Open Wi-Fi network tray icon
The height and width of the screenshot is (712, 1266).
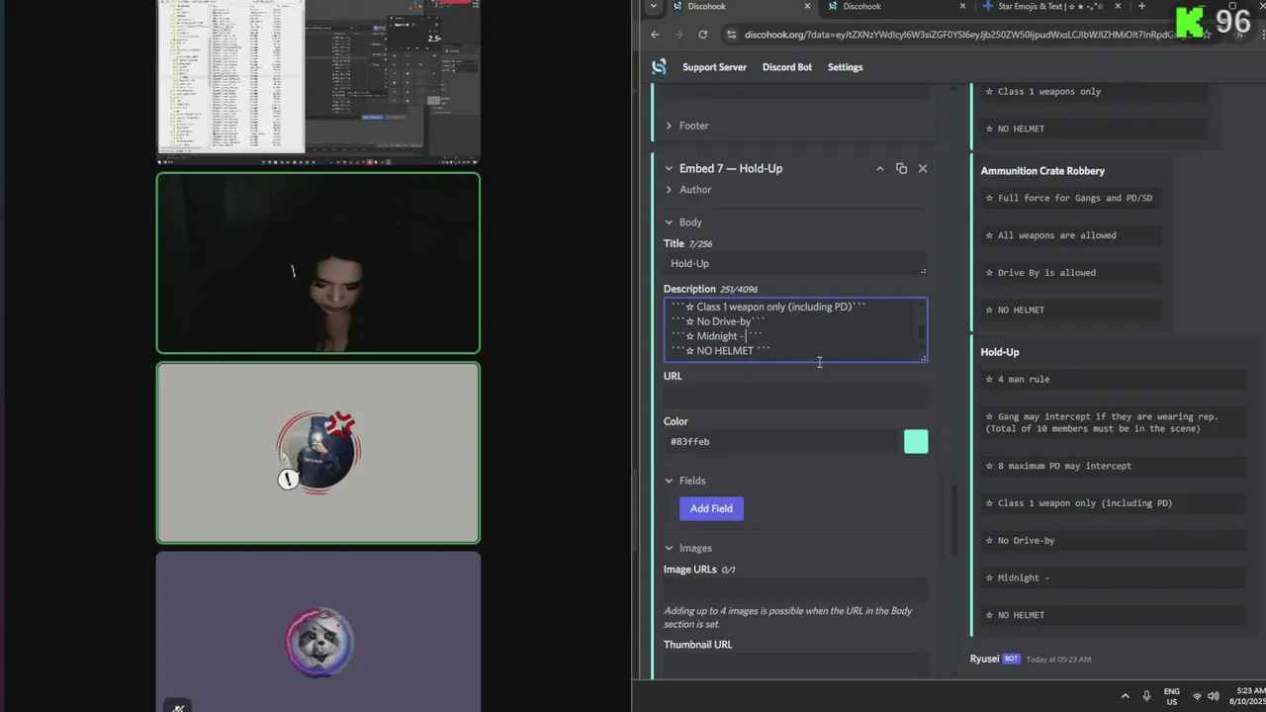[x=1197, y=696]
